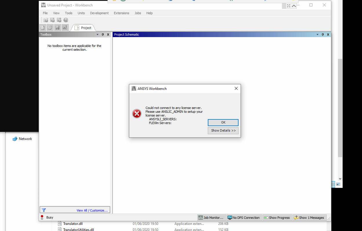362x231 pixels.
Task: Open the Tools menu
Action: [x=69, y=13]
